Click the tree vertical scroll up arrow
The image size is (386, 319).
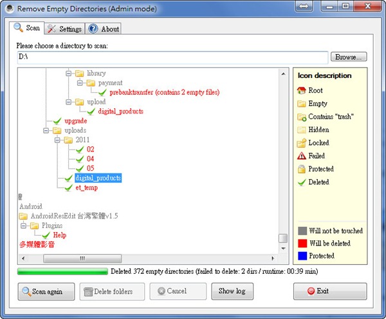point(283,73)
